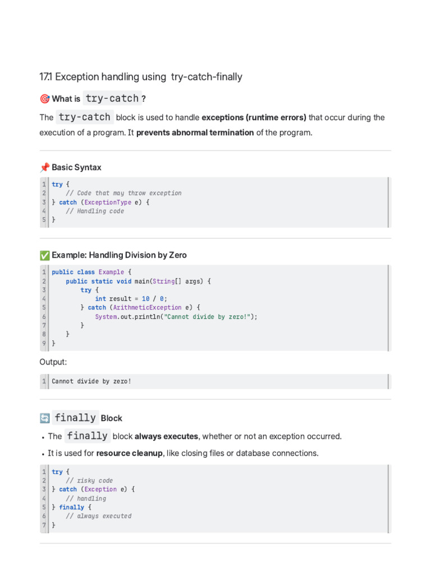The image size is (431, 575).
Task: Click the bold 'prevents abnormal termination' text
Action: (x=195, y=133)
